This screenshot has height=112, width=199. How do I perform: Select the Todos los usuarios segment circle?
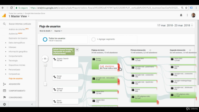[x=45, y=40]
